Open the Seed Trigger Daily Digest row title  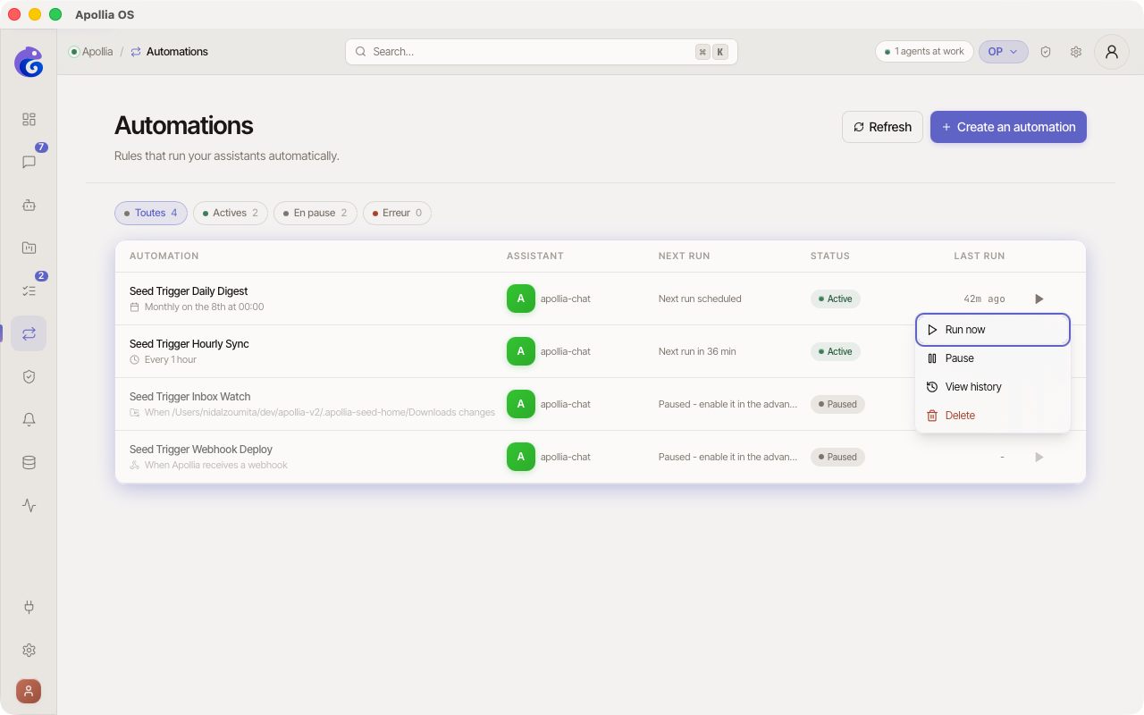189,291
